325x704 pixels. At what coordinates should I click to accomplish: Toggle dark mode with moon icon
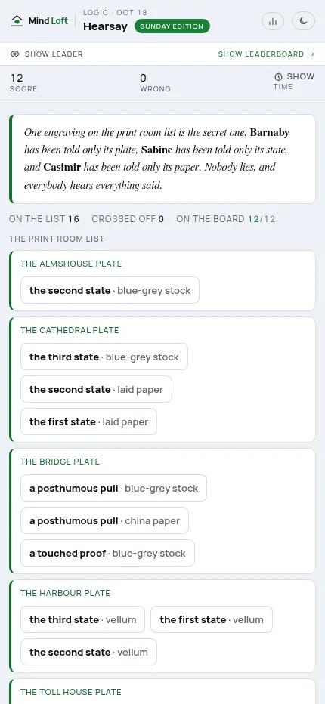coord(303,21)
